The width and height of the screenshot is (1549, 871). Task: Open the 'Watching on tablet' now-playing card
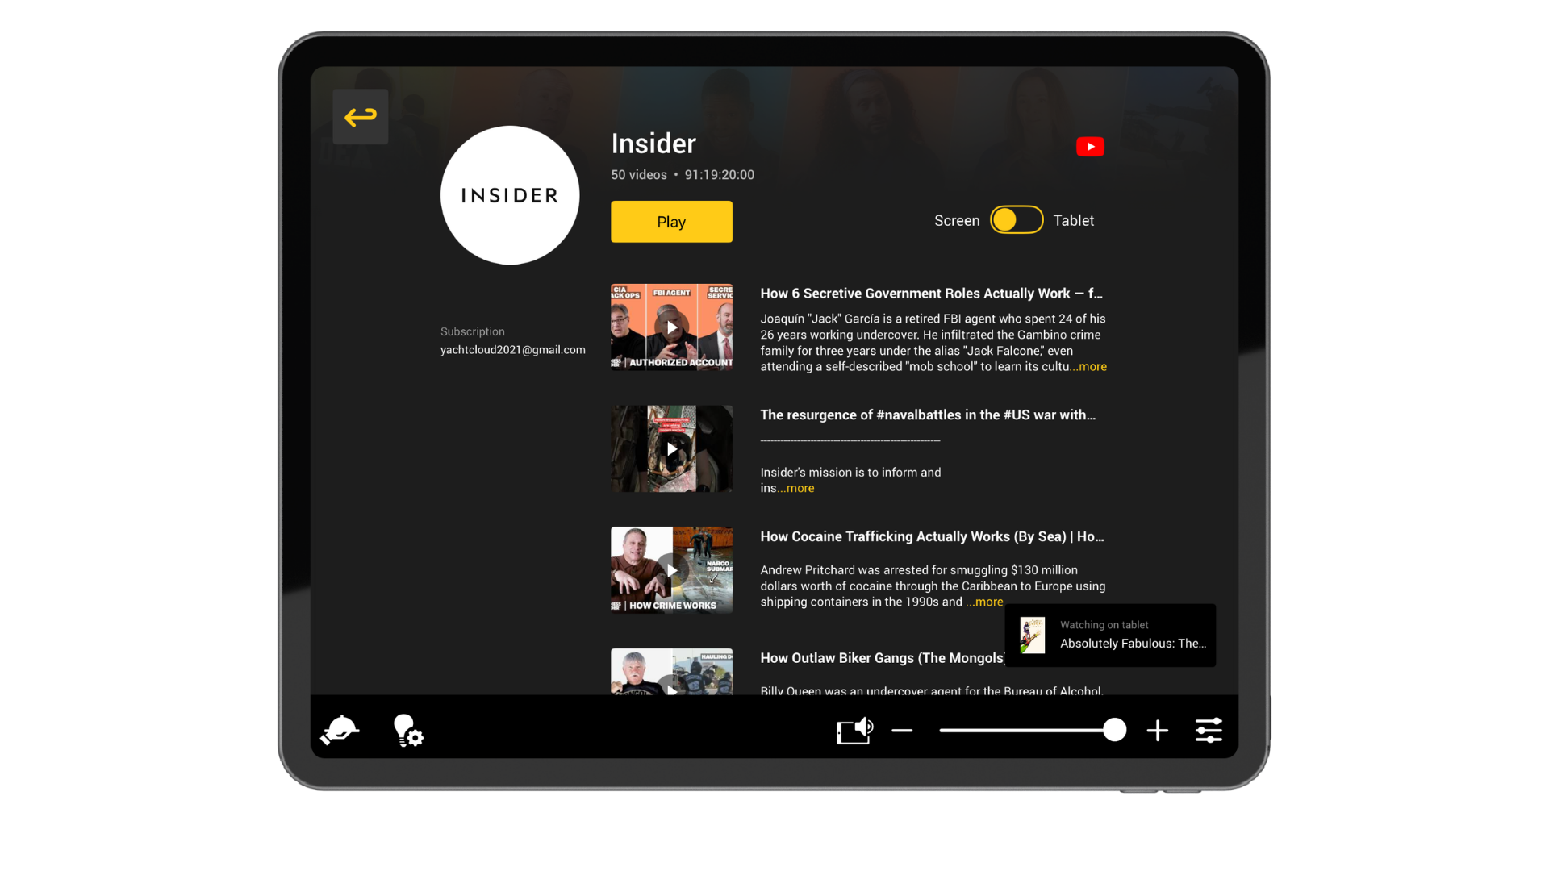click(1110, 636)
